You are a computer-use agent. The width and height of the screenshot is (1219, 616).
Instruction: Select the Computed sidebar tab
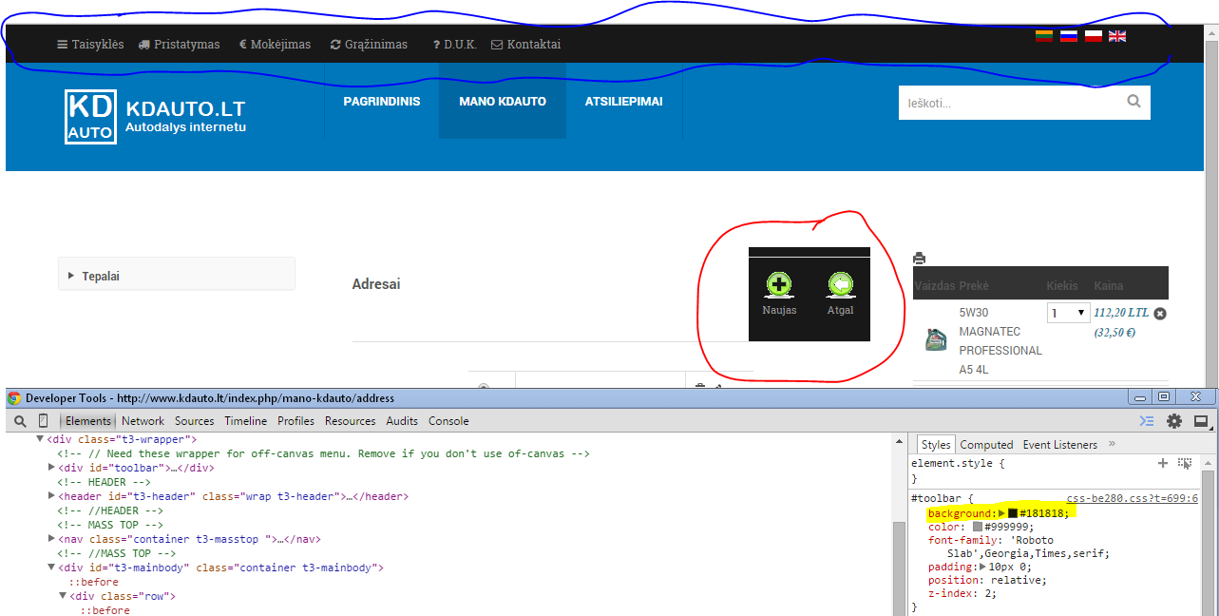coord(986,445)
